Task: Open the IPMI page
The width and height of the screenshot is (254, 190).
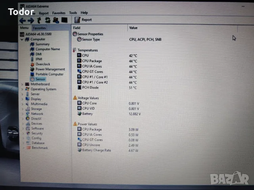Action: 36,59
